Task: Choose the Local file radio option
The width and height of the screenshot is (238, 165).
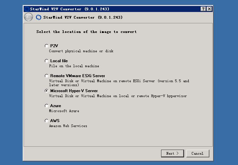Action: pos(47,61)
